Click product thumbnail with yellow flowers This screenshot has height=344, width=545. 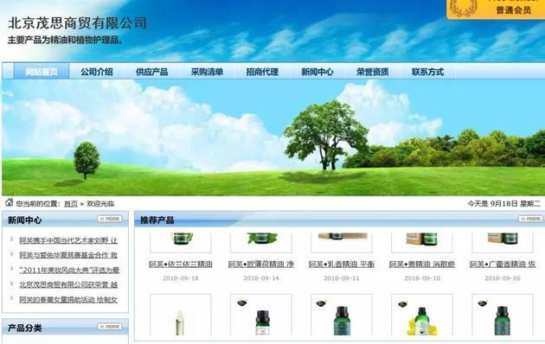[422, 315]
